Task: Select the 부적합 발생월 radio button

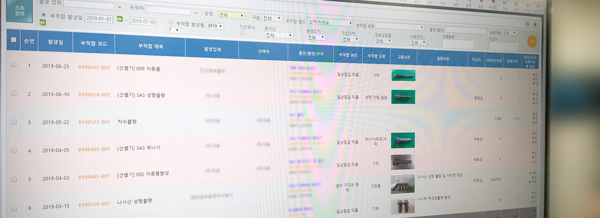Action: (x=171, y=22)
